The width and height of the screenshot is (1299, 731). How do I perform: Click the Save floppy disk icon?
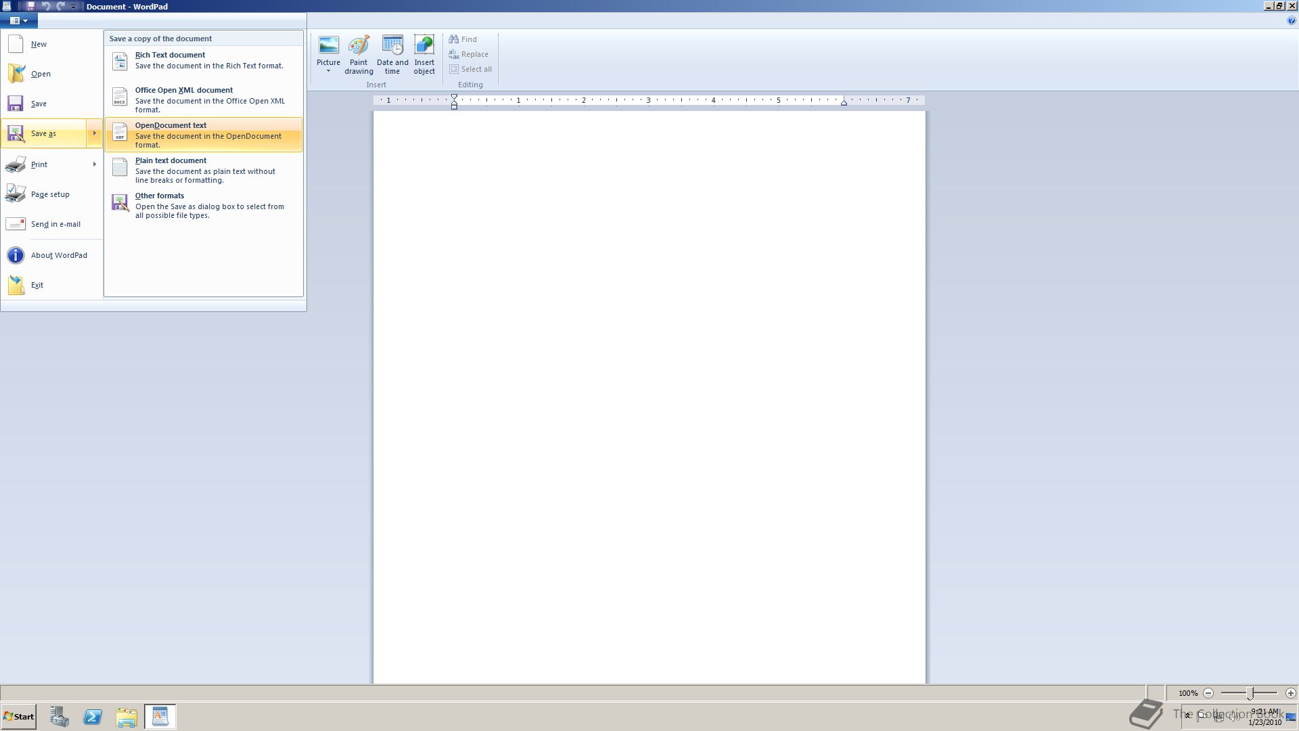pyautogui.click(x=16, y=104)
